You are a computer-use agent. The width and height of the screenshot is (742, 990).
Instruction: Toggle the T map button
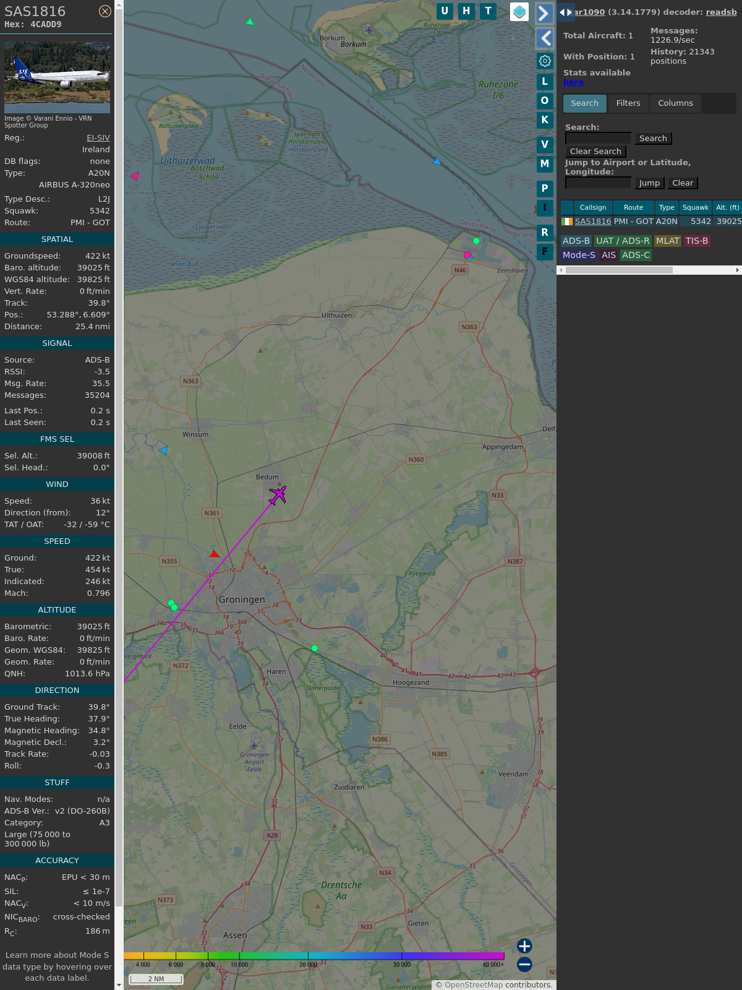488,11
